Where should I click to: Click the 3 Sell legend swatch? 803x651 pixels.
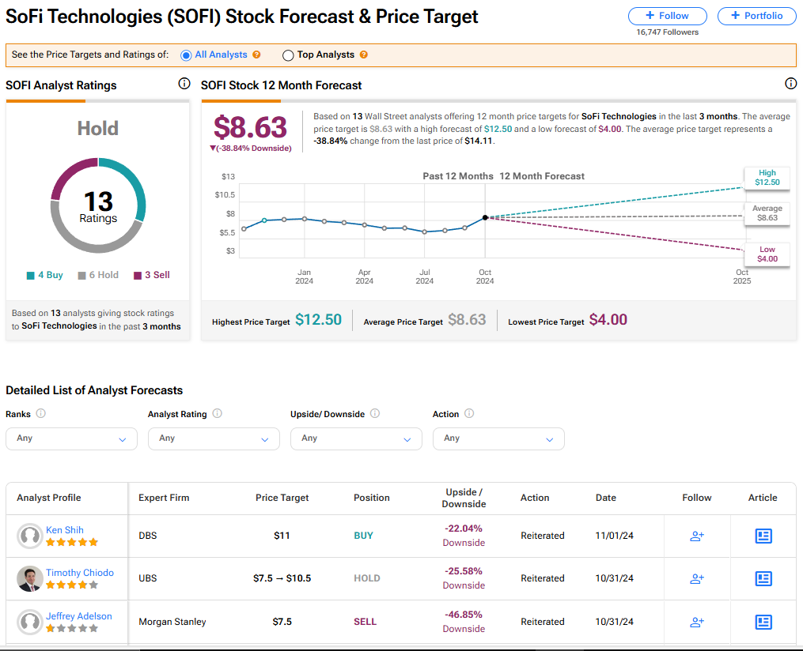137,276
